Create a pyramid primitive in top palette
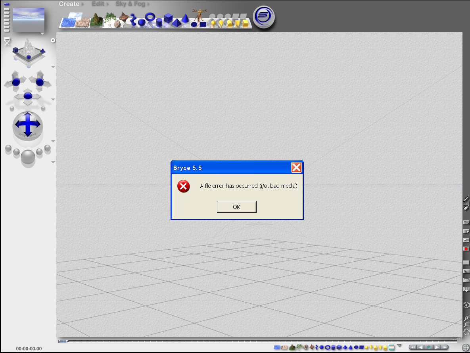 176,23
